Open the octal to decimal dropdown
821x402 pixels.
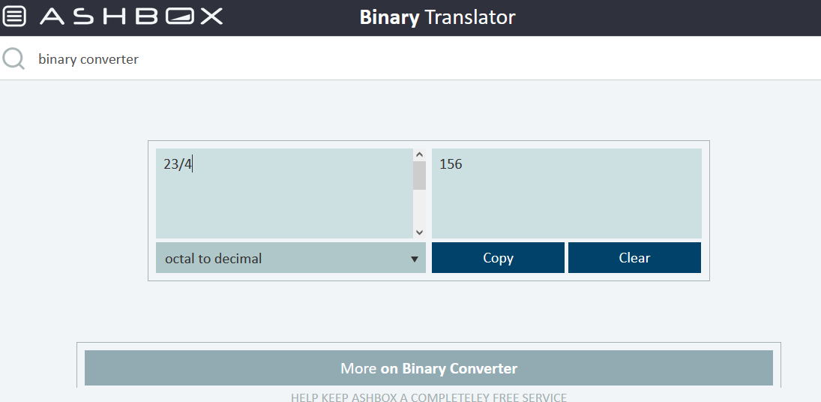point(291,257)
